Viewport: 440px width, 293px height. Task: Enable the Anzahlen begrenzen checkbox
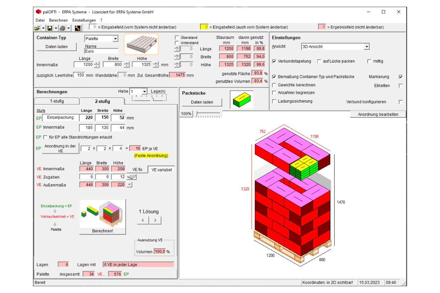click(274, 92)
